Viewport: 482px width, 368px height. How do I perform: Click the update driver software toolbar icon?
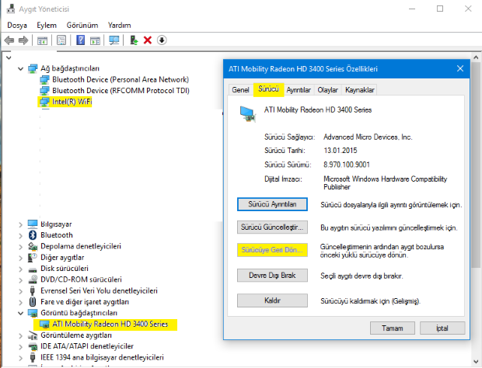click(x=134, y=40)
